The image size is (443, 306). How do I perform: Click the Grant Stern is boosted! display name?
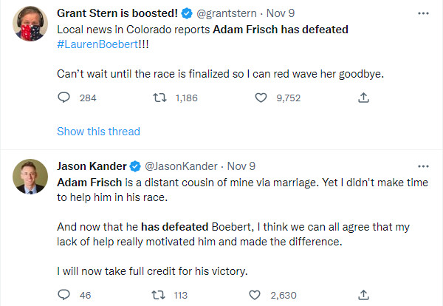tap(117, 13)
